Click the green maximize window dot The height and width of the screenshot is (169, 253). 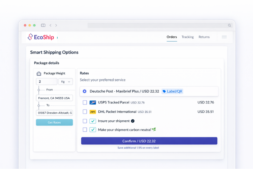click(x=34, y=25)
